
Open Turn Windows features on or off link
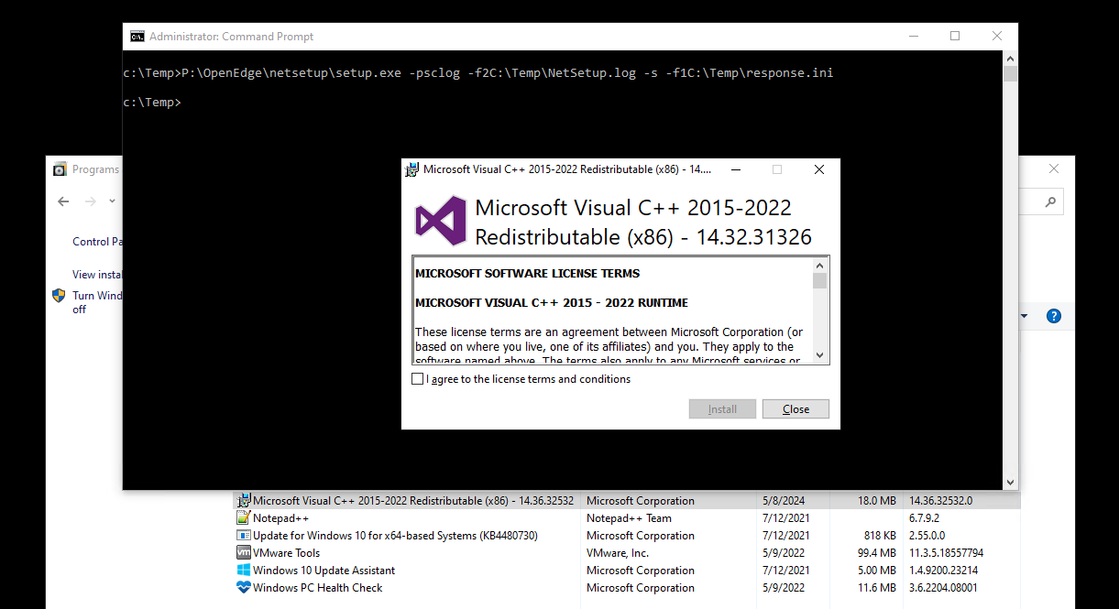(97, 302)
